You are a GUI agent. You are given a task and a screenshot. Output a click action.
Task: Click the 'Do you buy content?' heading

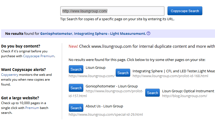21,46
